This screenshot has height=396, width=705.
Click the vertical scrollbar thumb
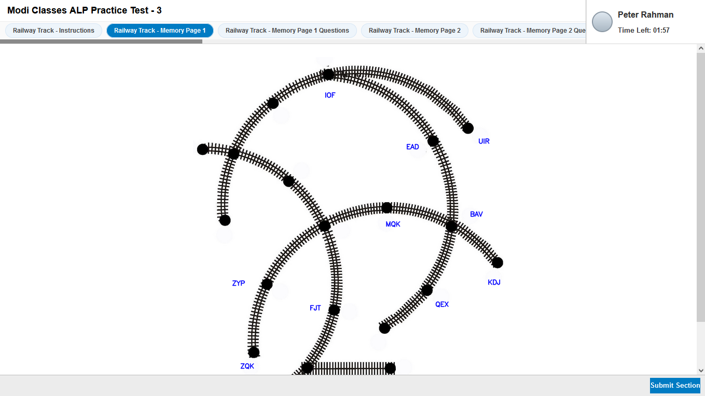(701, 187)
